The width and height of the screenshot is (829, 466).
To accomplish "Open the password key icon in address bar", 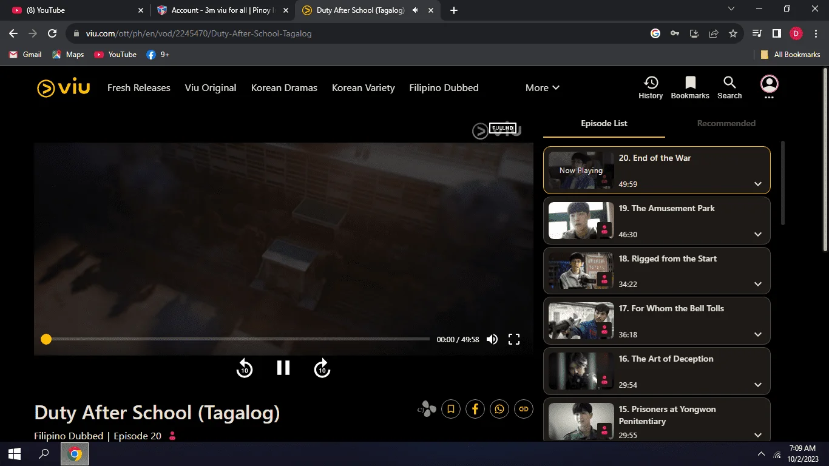I will 675,33.
